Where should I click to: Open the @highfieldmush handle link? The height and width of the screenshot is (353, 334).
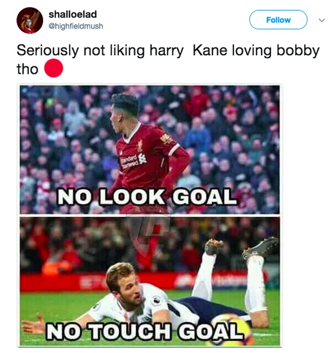[76, 26]
